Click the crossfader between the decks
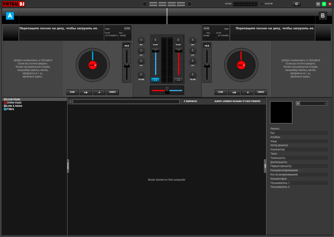This screenshot has height=237, width=334. click(167, 90)
